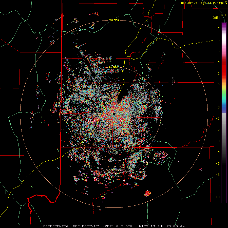Click the black radar site dot at center
The height and width of the screenshot is (228, 228).
[114, 114]
